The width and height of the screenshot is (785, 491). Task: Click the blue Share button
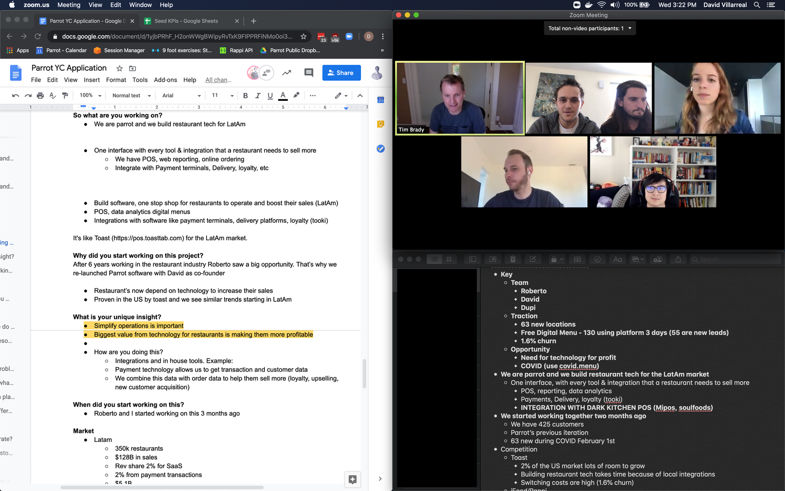341,73
